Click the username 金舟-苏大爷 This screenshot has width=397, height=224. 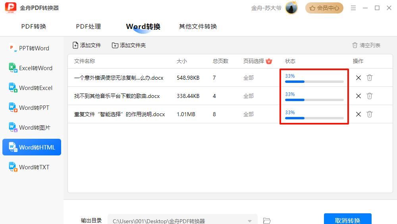(266, 8)
